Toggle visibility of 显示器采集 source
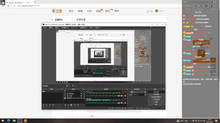 pyautogui.click(x=81, y=94)
